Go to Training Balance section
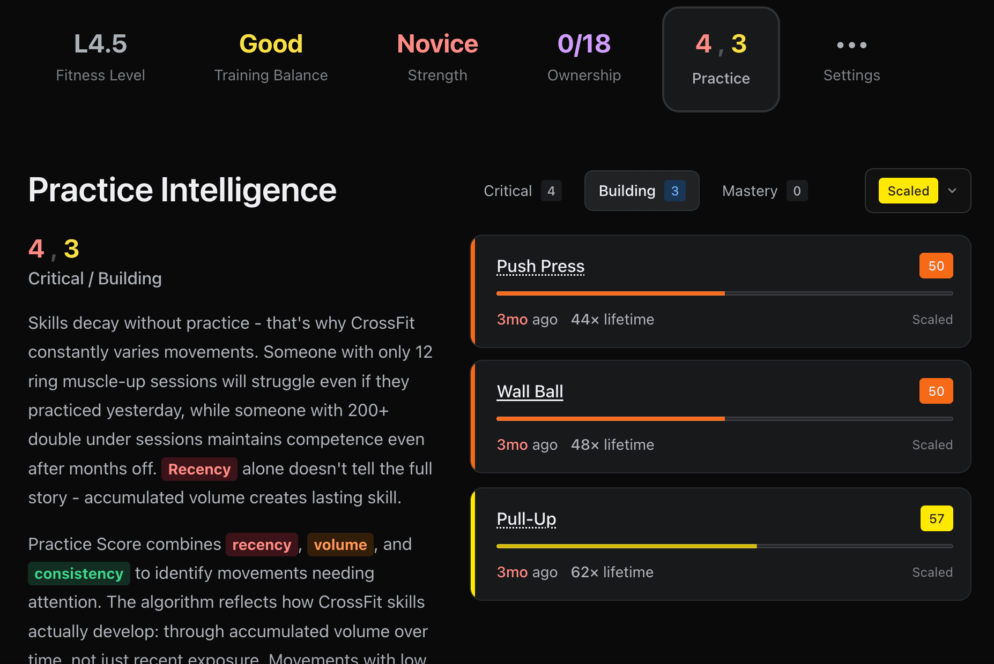Screen dimensions: 994x664 (271, 57)
